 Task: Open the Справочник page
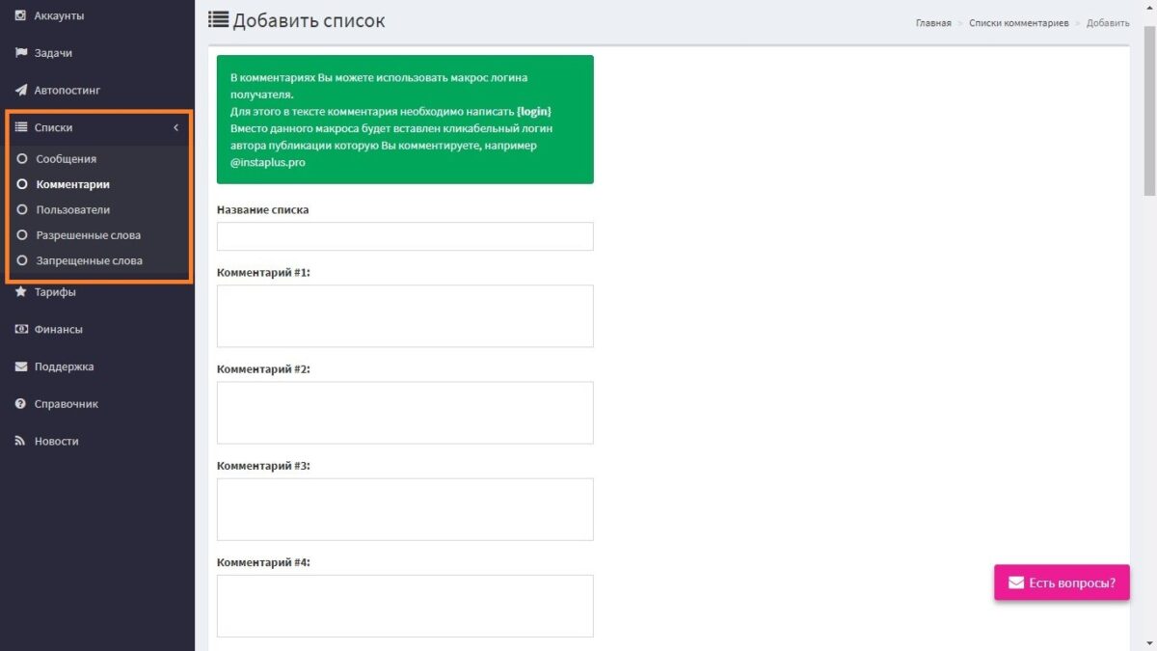(x=67, y=403)
